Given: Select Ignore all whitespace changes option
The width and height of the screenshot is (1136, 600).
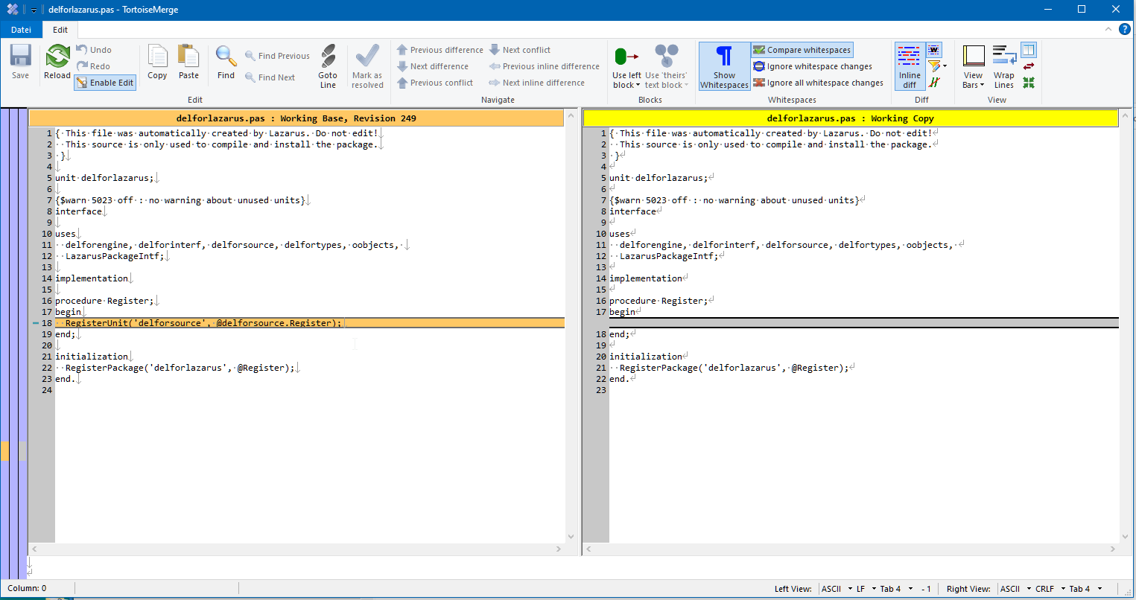Looking at the screenshot, I should coord(818,83).
